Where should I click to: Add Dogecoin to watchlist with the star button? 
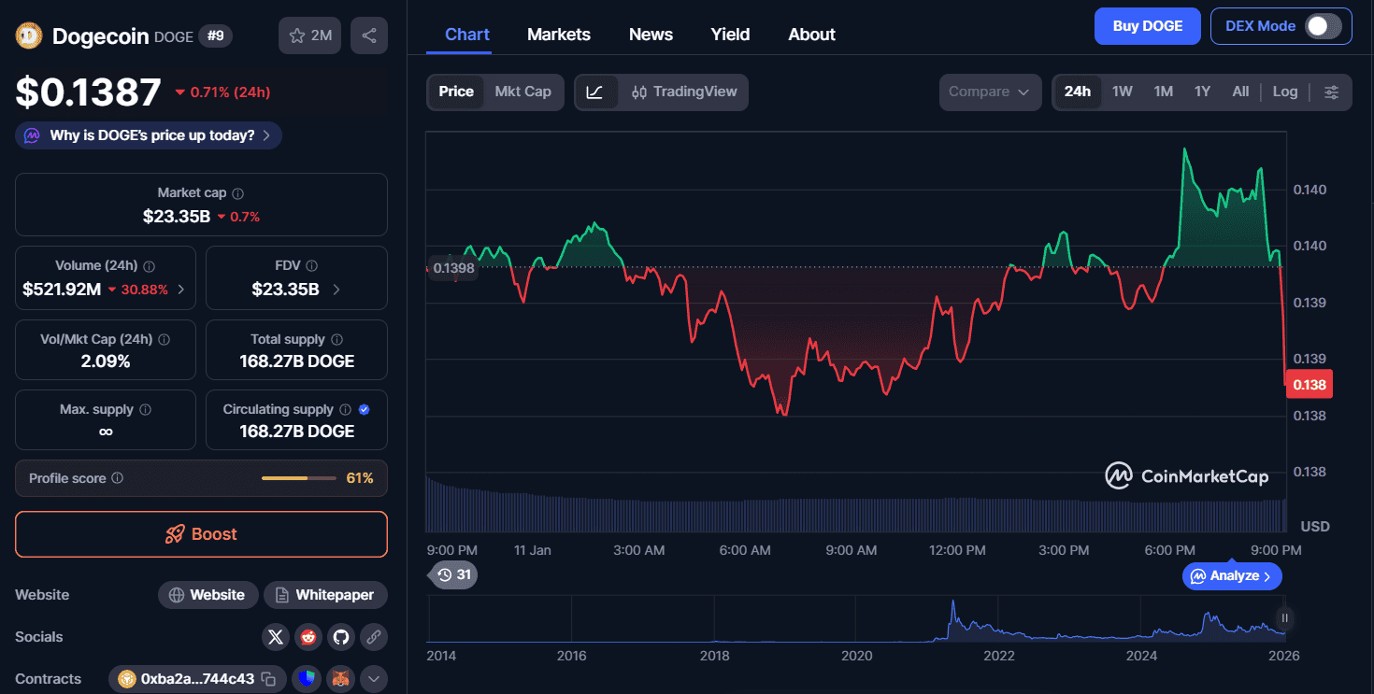click(309, 35)
